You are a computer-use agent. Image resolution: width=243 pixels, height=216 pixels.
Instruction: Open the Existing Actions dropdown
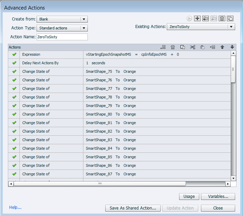[x=201, y=27]
